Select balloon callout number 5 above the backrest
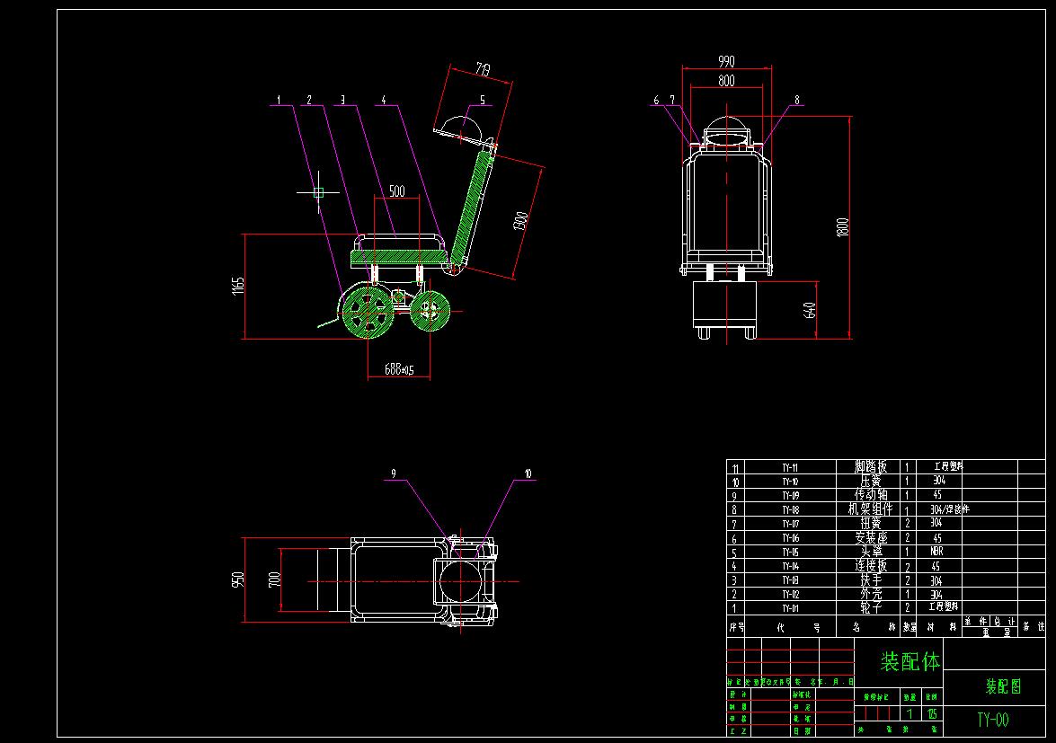 [x=483, y=98]
